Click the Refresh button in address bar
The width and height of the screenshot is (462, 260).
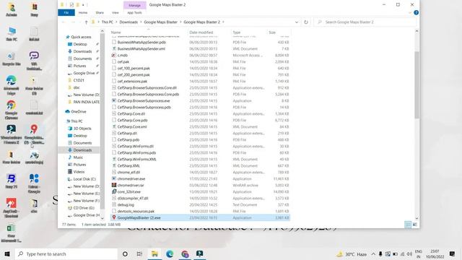(x=306, y=22)
